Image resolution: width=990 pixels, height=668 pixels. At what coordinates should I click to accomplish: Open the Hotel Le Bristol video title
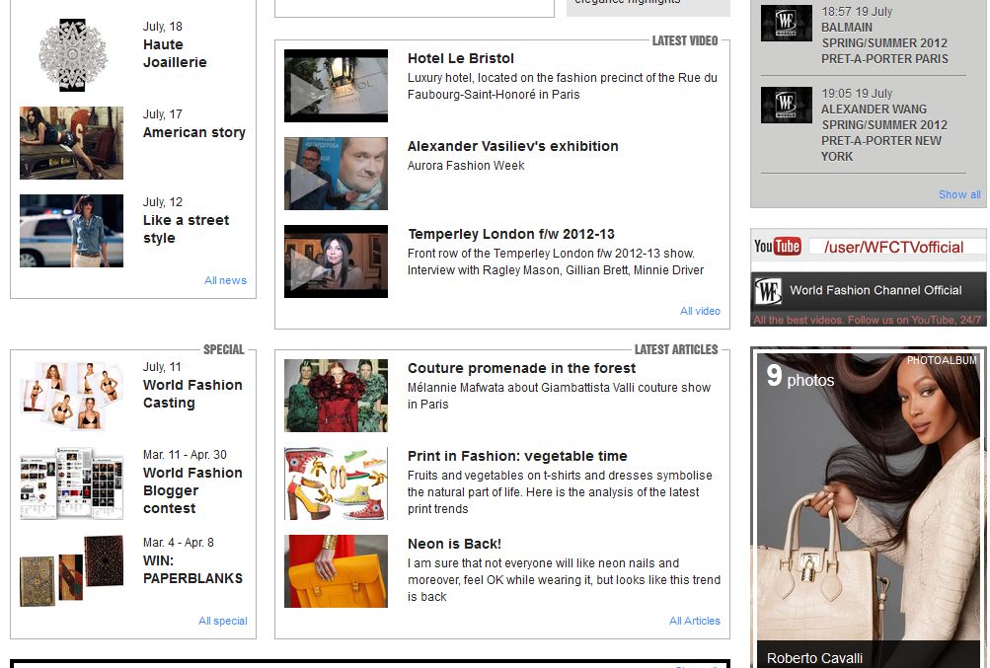pyautogui.click(x=461, y=59)
